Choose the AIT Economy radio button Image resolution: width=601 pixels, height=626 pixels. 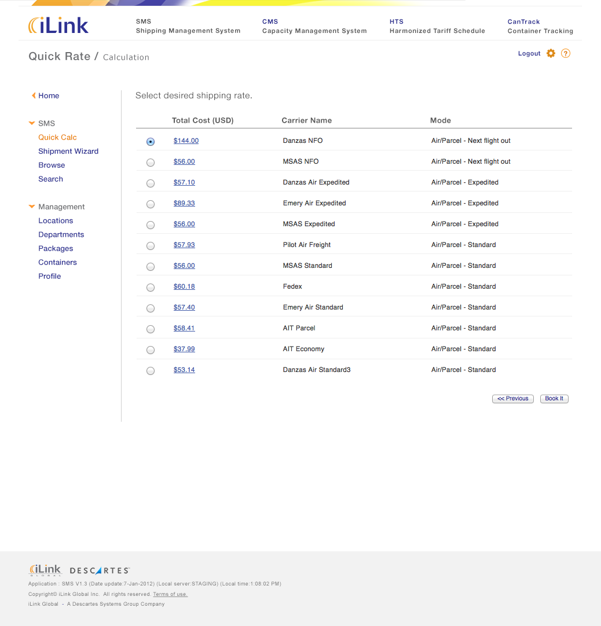[x=151, y=350]
